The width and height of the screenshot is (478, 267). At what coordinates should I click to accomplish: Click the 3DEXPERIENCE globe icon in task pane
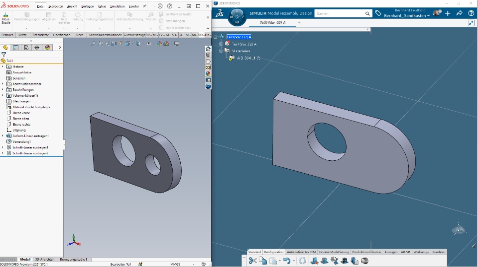(x=208, y=86)
